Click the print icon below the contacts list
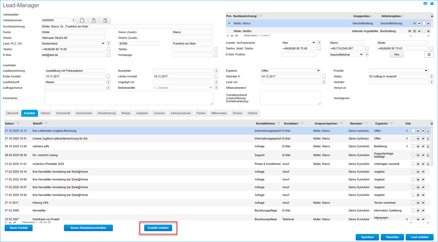Screen dimensions: 438x242 (10, 222)
